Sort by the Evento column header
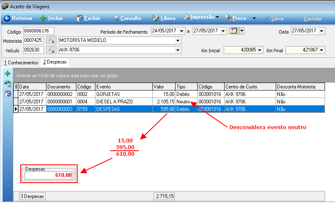335x203 pixels. (x=124, y=86)
